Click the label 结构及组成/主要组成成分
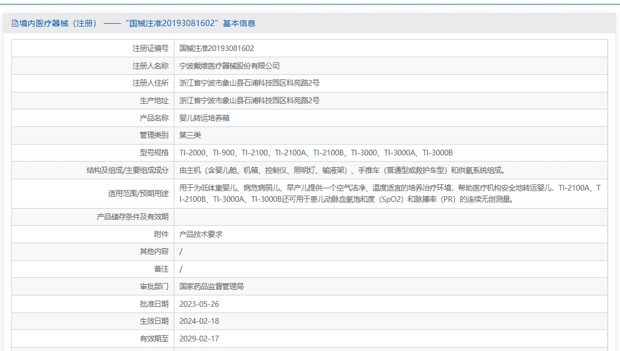 point(127,170)
